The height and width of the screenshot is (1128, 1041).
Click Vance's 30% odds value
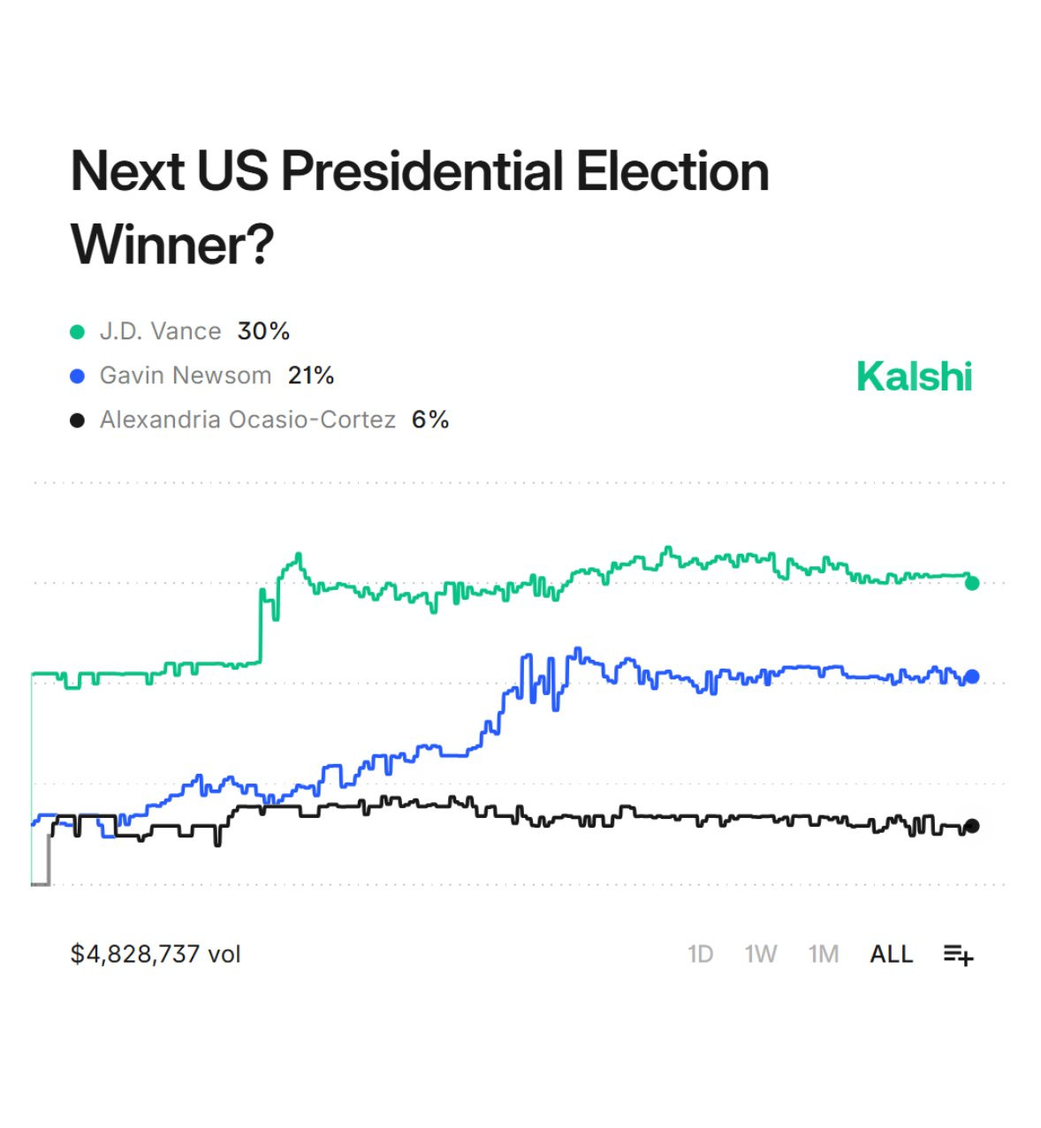(263, 331)
